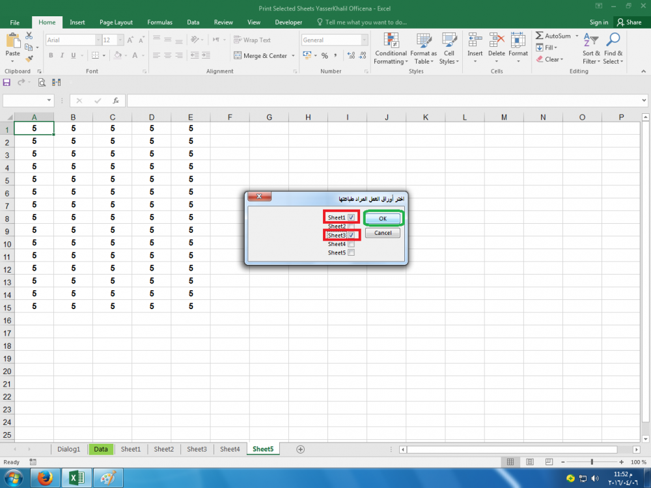Click OK in the dialog

pos(383,219)
